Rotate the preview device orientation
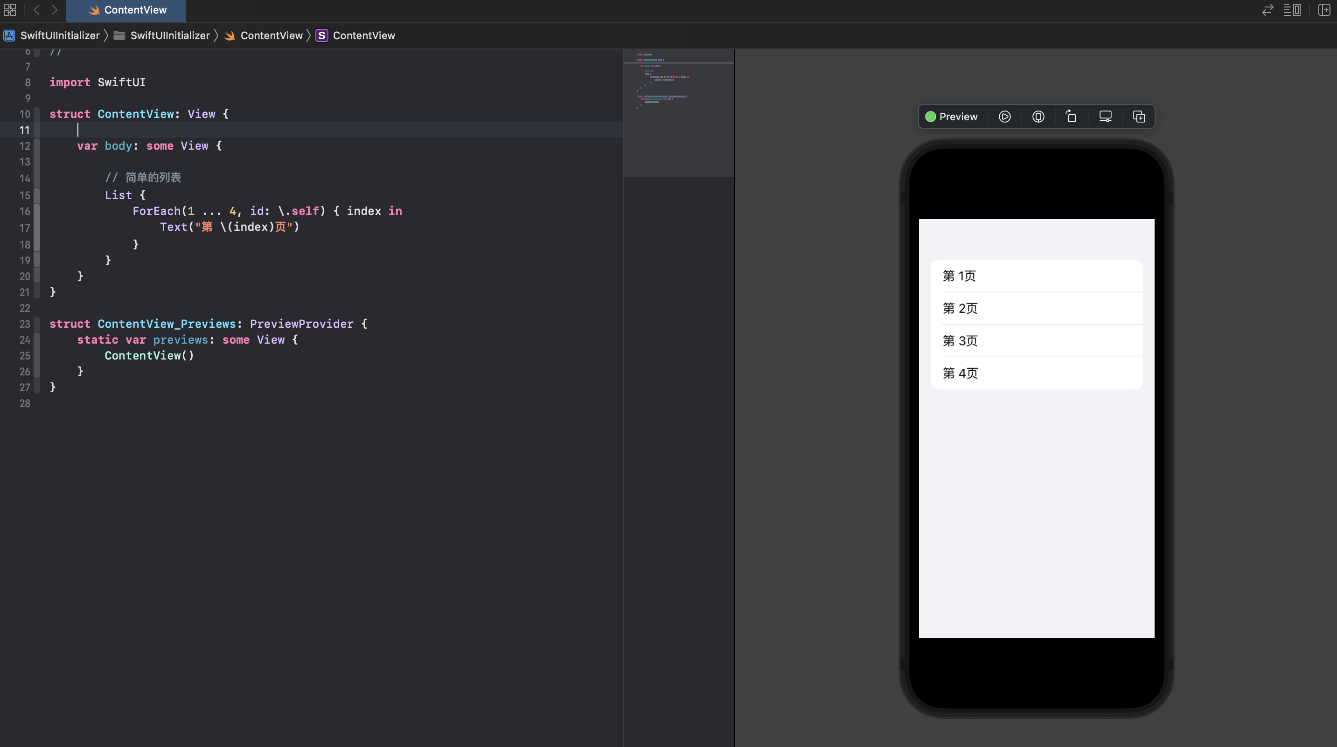 [1071, 117]
